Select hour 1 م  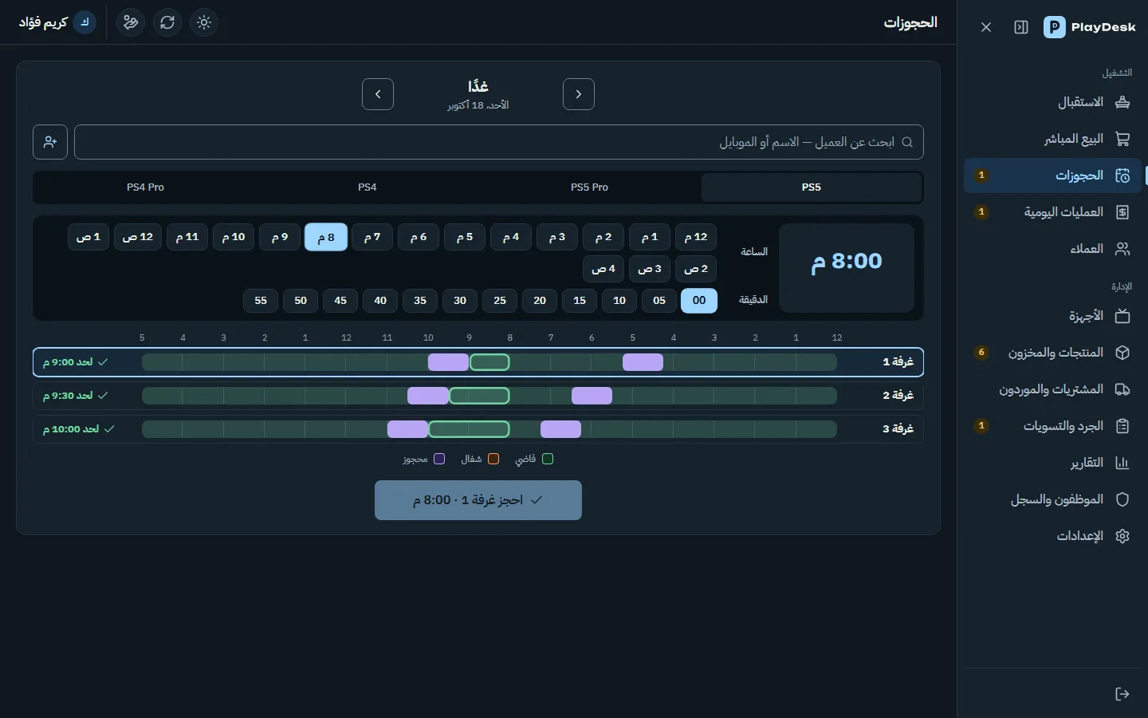tap(650, 237)
